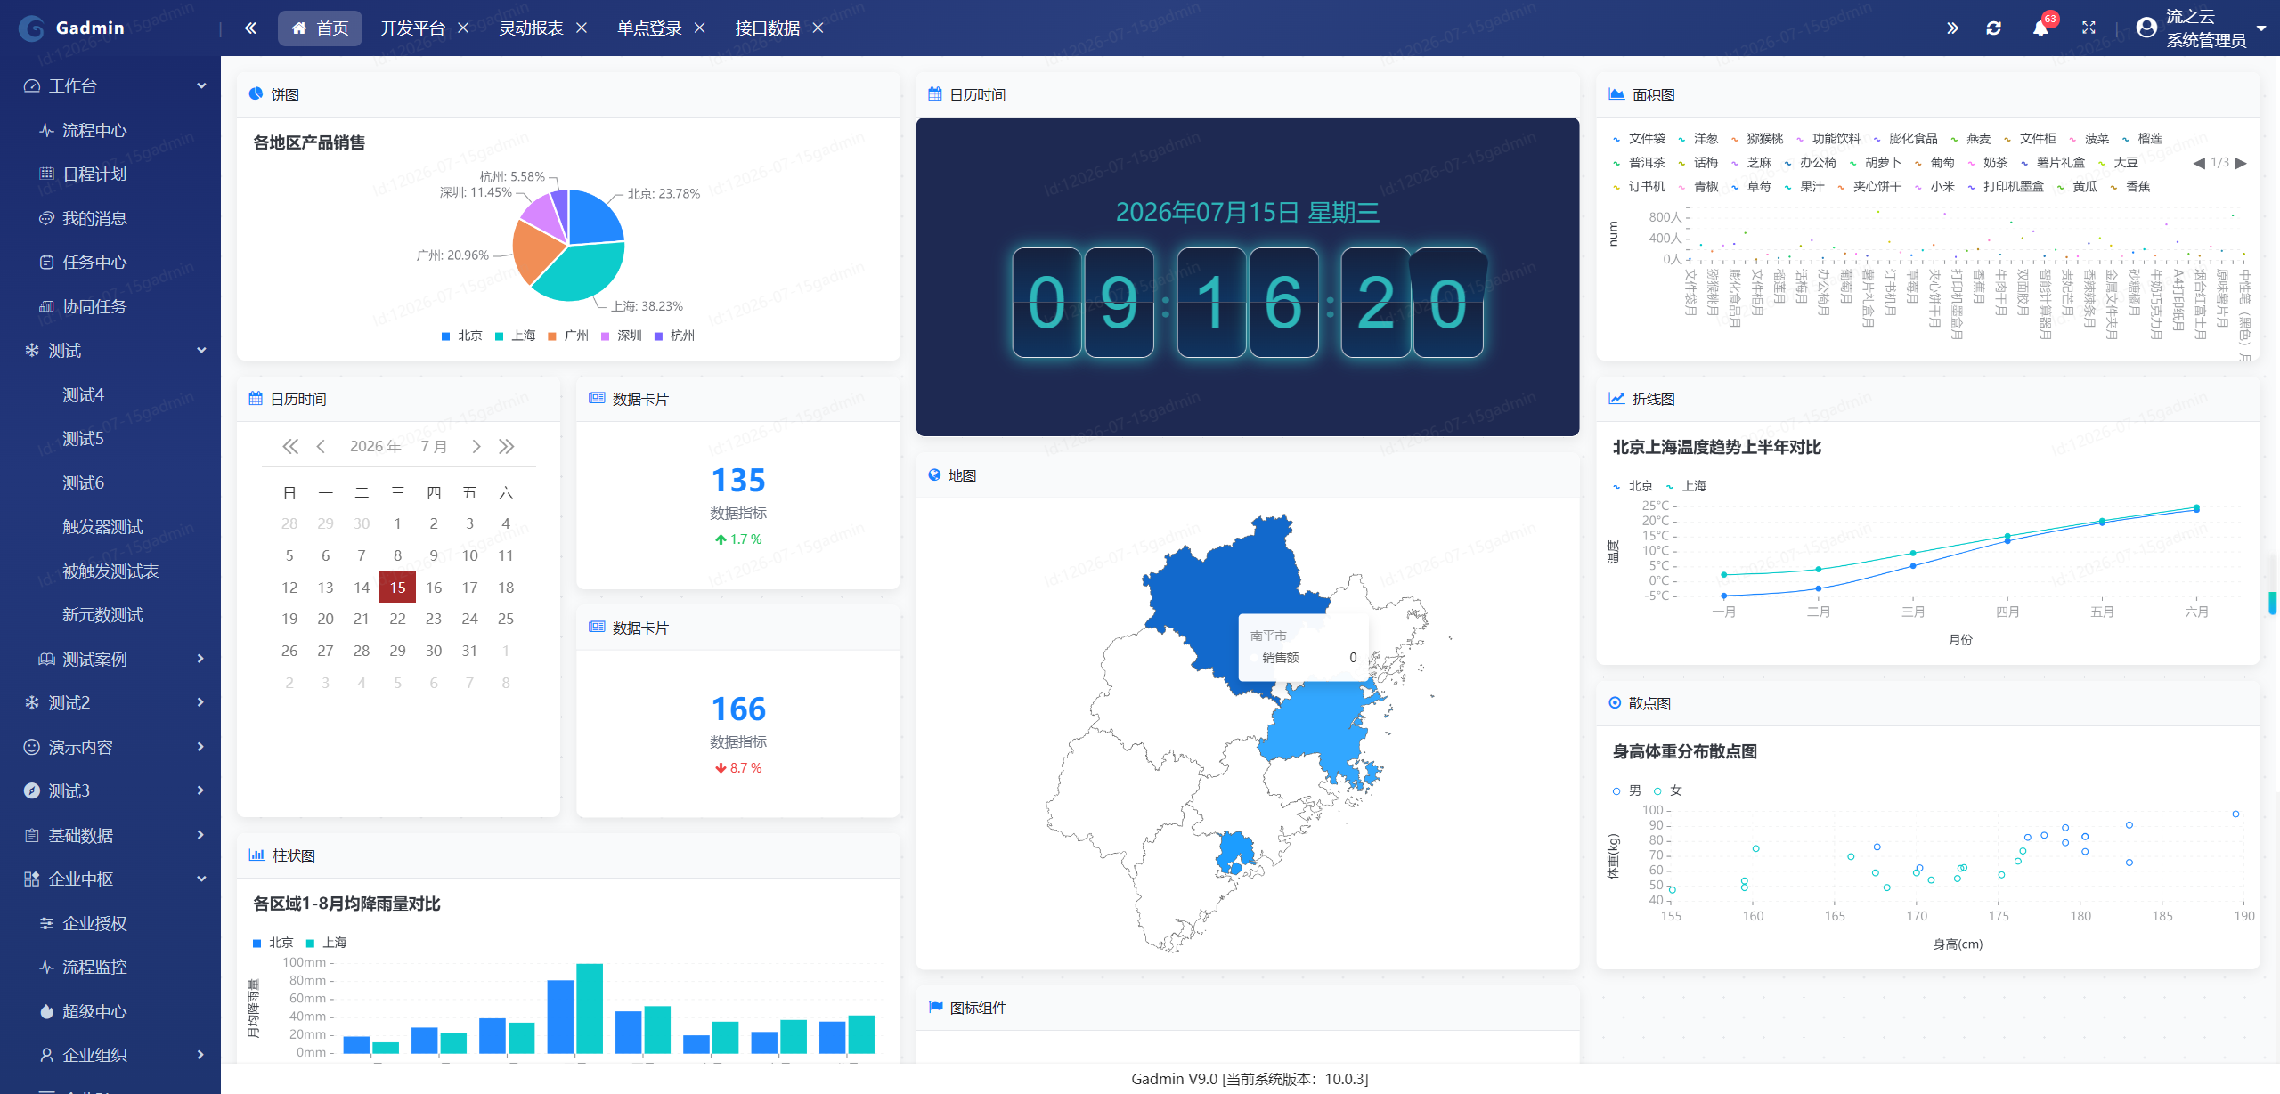Switch to the 开发平台 tab
This screenshot has width=2280, height=1094.
[x=412, y=28]
